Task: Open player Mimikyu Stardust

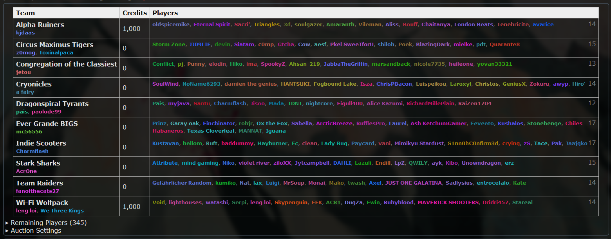Action: click(x=419, y=144)
